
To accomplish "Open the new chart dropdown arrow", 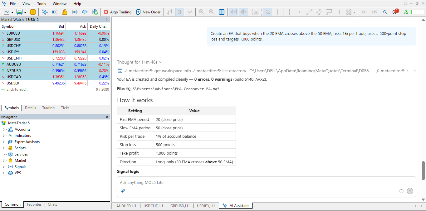I will coord(12,12).
